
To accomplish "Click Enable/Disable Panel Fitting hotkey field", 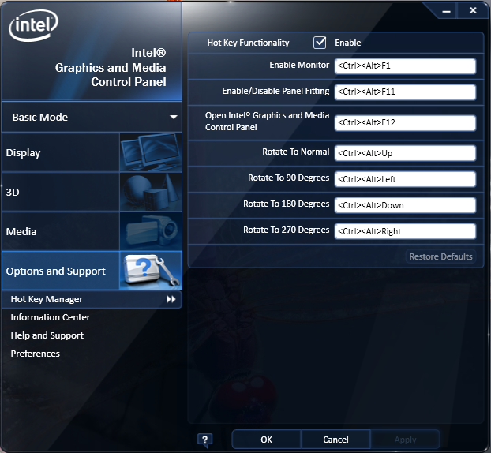I will click(x=405, y=92).
